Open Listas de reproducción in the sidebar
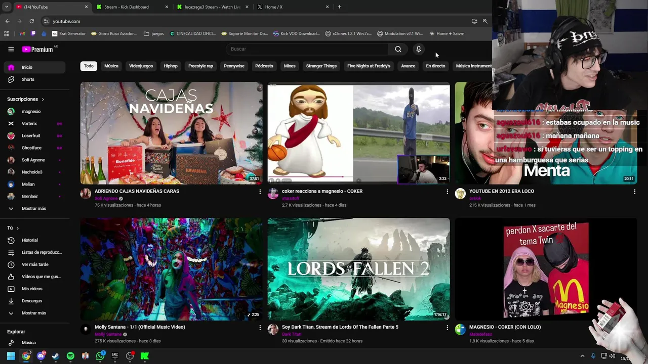This screenshot has width=648, height=364. click(34, 252)
